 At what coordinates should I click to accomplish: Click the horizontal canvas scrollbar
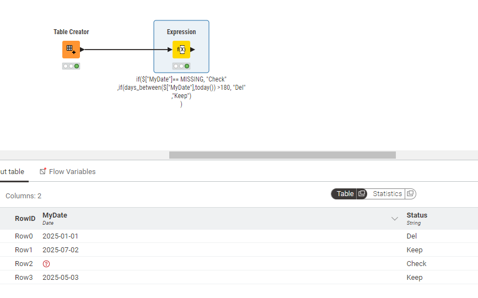click(282, 155)
